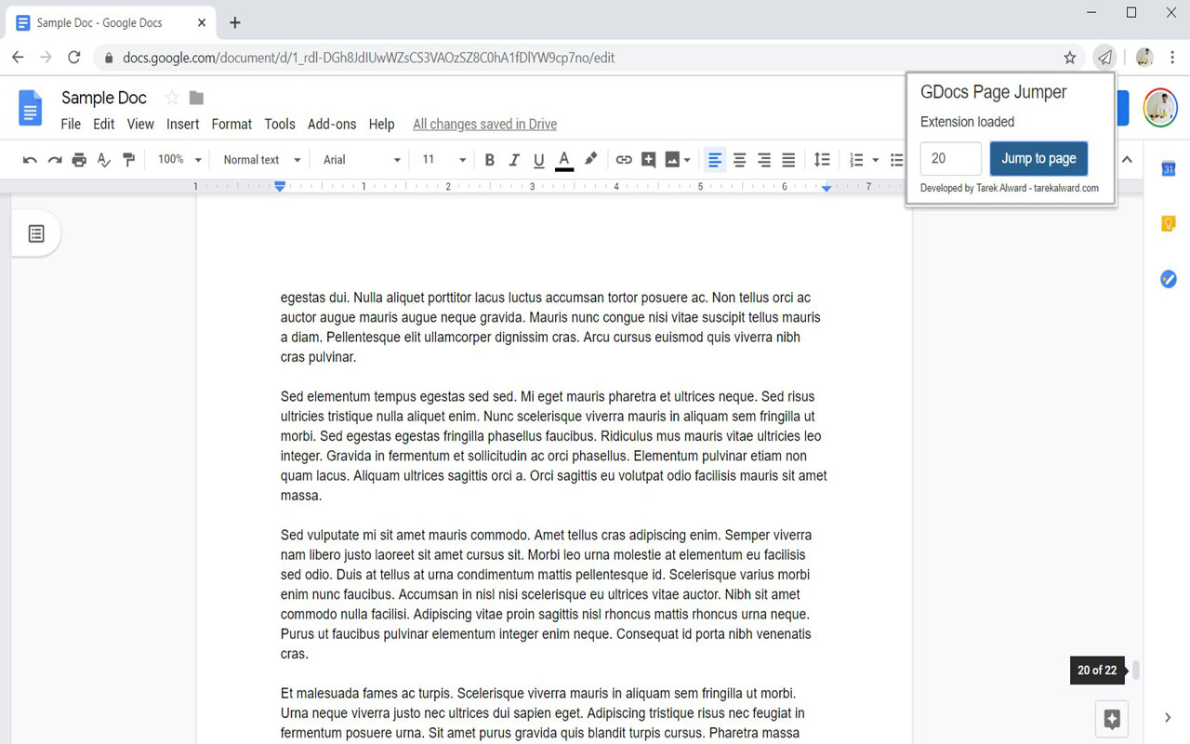Screen dimensions: 1190x744
Task: Select the paint format tool
Action: [128, 159]
